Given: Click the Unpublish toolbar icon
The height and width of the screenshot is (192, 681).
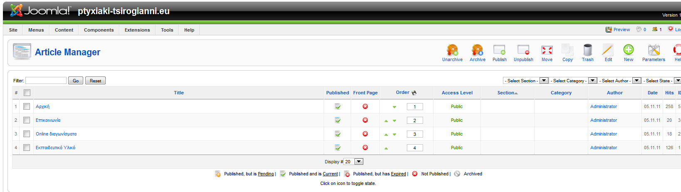Looking at the screenshot, I should 523,50.
